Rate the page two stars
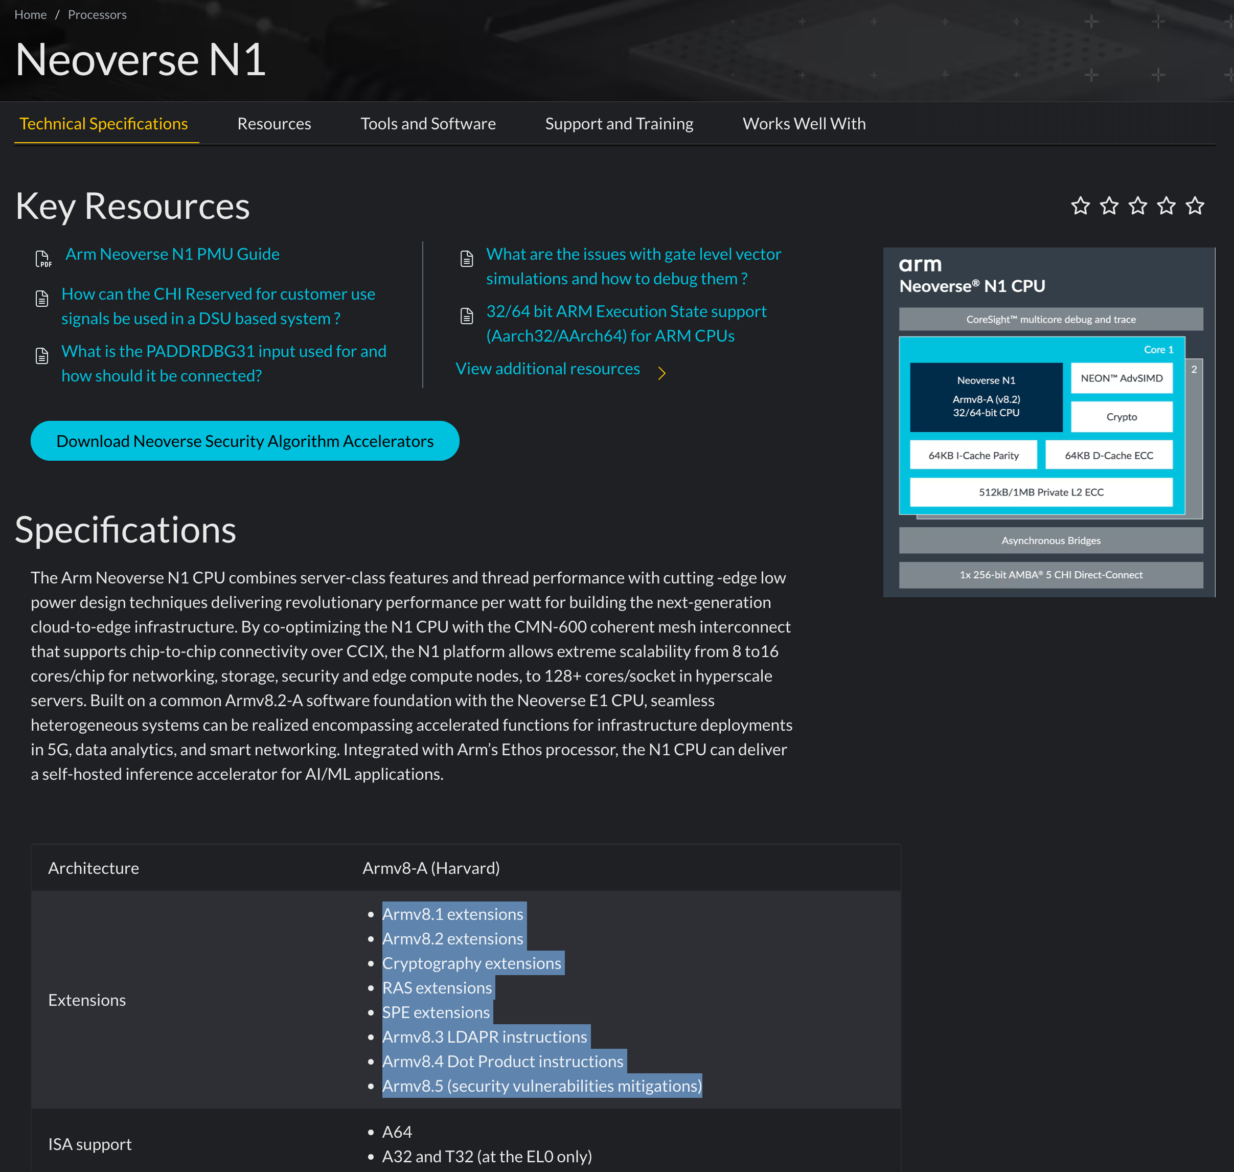 [x=1109, y=206]
